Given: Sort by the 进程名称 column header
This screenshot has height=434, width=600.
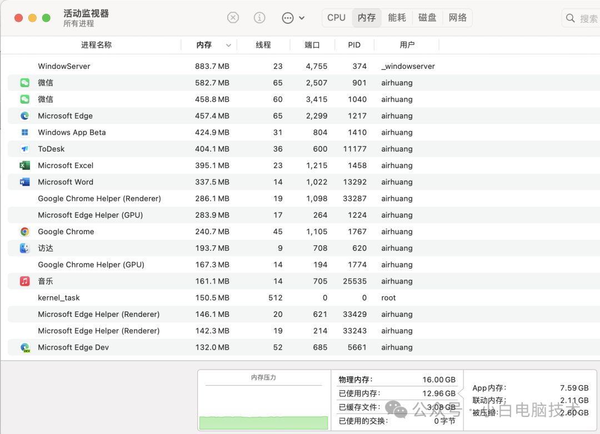Looking at the screenshot, I should [x=96, y=45].
